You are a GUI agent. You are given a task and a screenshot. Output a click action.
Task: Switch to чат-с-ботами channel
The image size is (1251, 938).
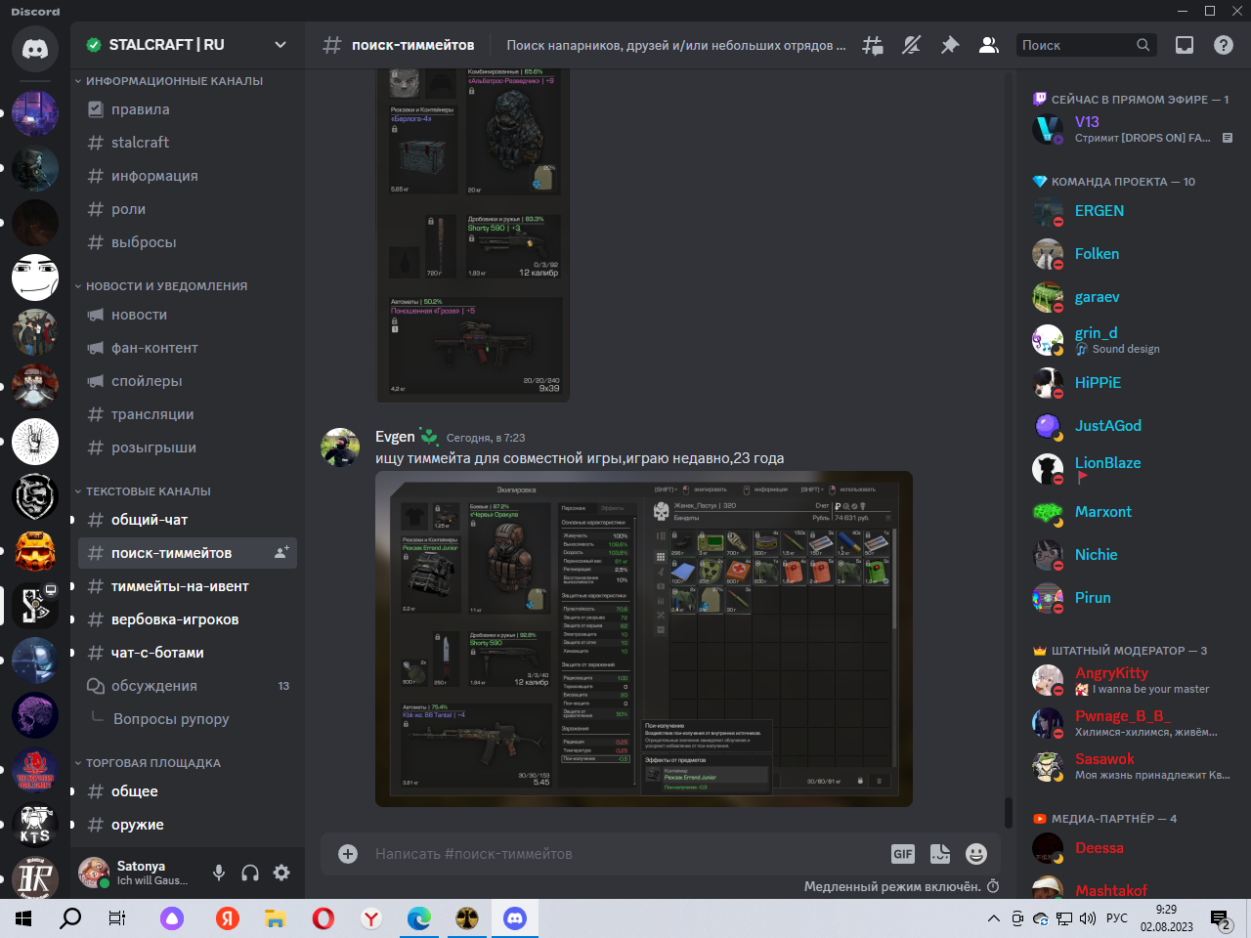click(x=188, y=653)
